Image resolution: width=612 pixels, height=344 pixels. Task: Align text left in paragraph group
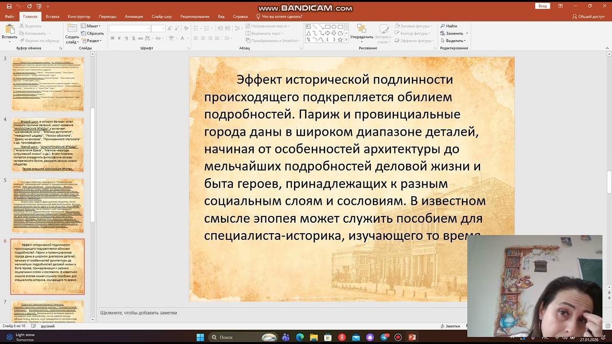pyautogui.click(x=196, y=38)
